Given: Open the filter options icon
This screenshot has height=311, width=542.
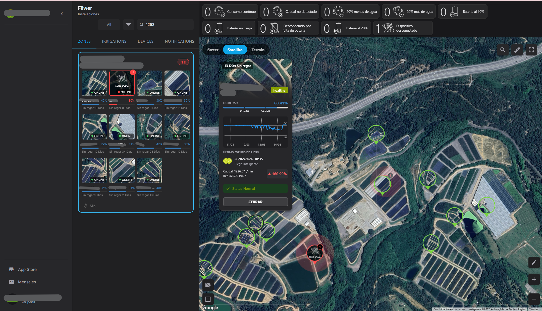Looking at the screenshot, I should 129,25.
